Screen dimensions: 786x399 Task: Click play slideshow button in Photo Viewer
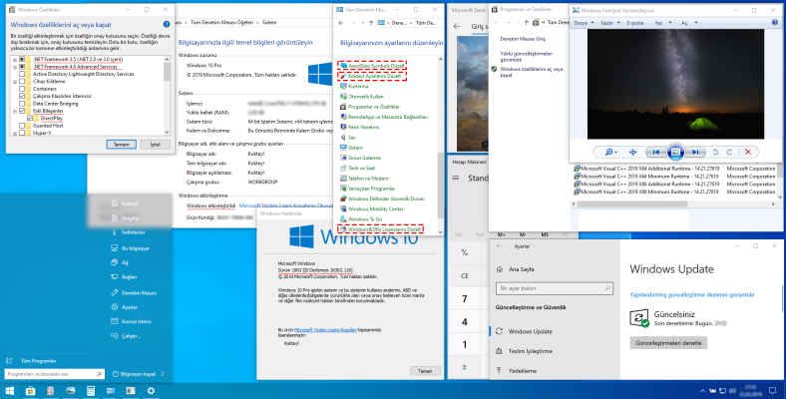tap(675, 152)
